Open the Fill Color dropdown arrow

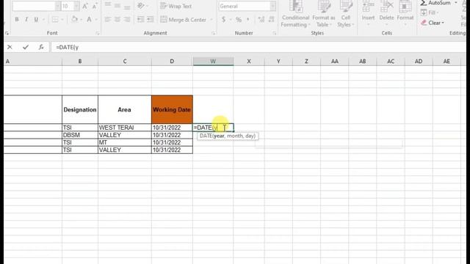click(x=81, y=20)
